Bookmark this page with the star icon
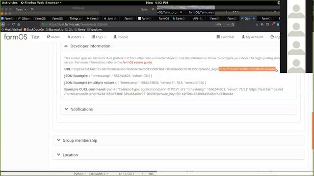Image resolution: width=314 pixels, height=176 pixels. point(233,24)
